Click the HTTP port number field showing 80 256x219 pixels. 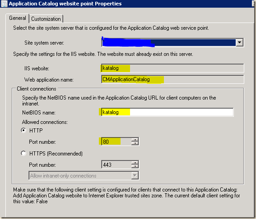pyautogui.click(x=116, y=141)
